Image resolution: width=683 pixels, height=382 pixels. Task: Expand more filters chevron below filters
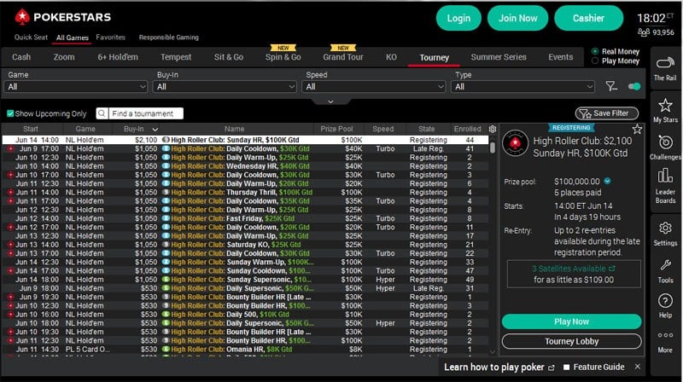click(x=330, y=101)
